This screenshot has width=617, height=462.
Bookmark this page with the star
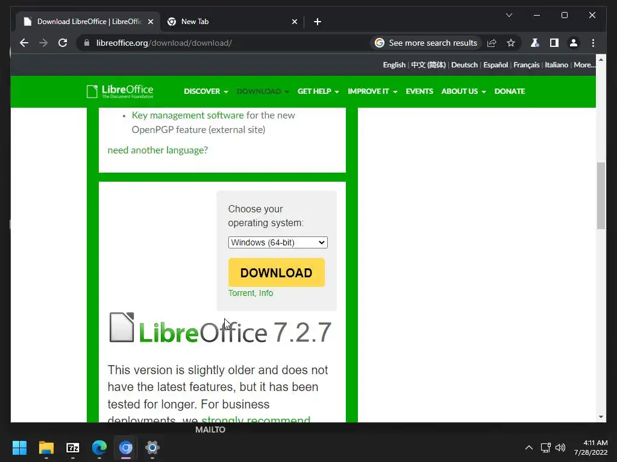click(x=511, y=43)
